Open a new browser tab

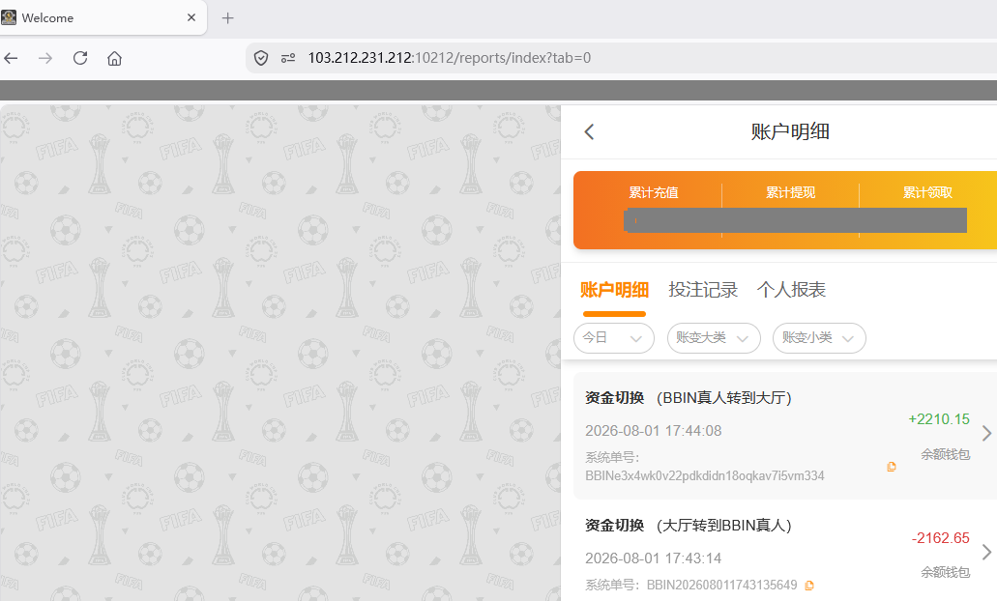point(227,17)
